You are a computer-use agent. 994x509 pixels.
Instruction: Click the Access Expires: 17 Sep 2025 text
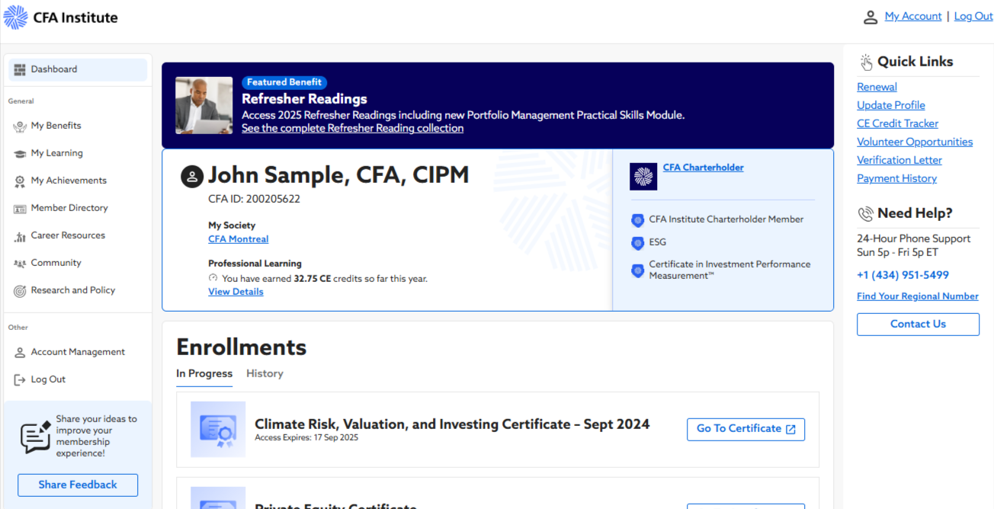pos(306,438)
